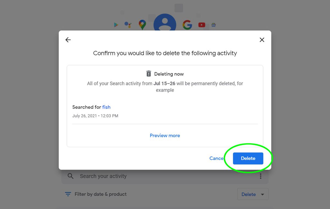Open the rightmost Google product icon
Image resolution: width=330 pixels, height=209 pixels.
[214, 25]
